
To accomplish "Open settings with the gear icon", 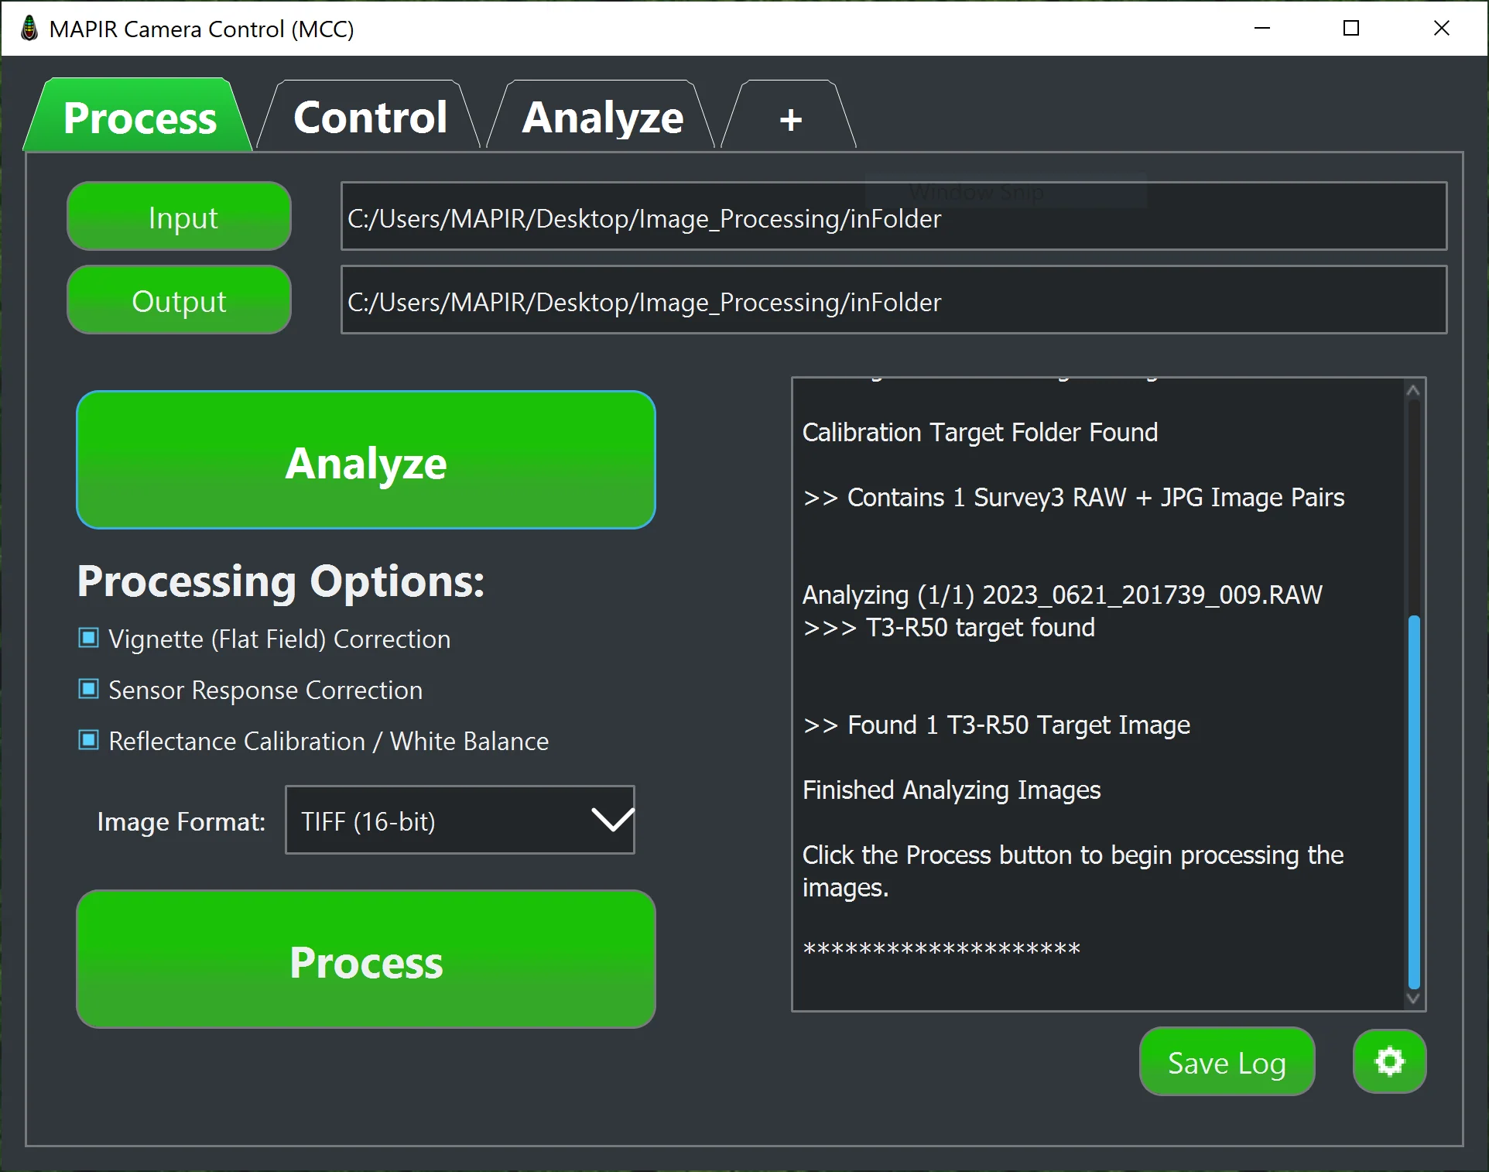I will [x=1389, y=1061].
